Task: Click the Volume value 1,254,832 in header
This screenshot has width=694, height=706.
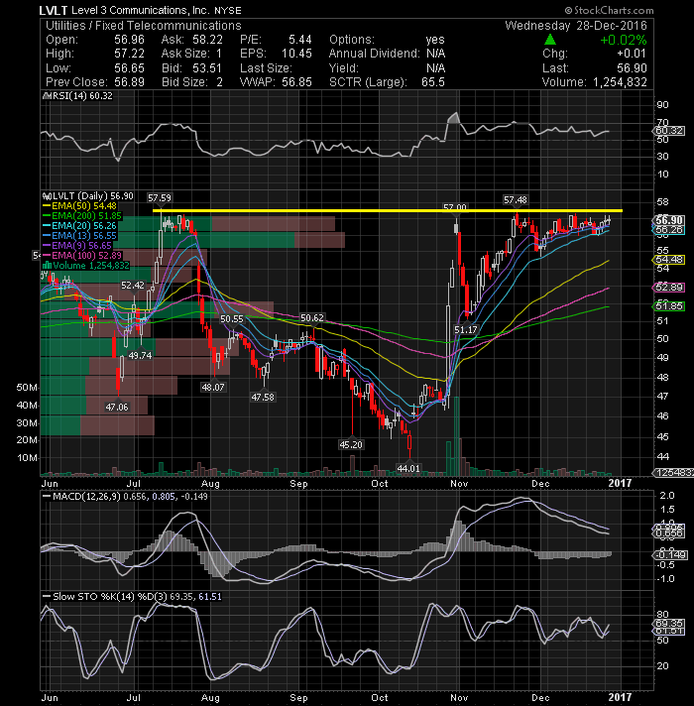Action: pyautogui.click(x=620, y=82)
